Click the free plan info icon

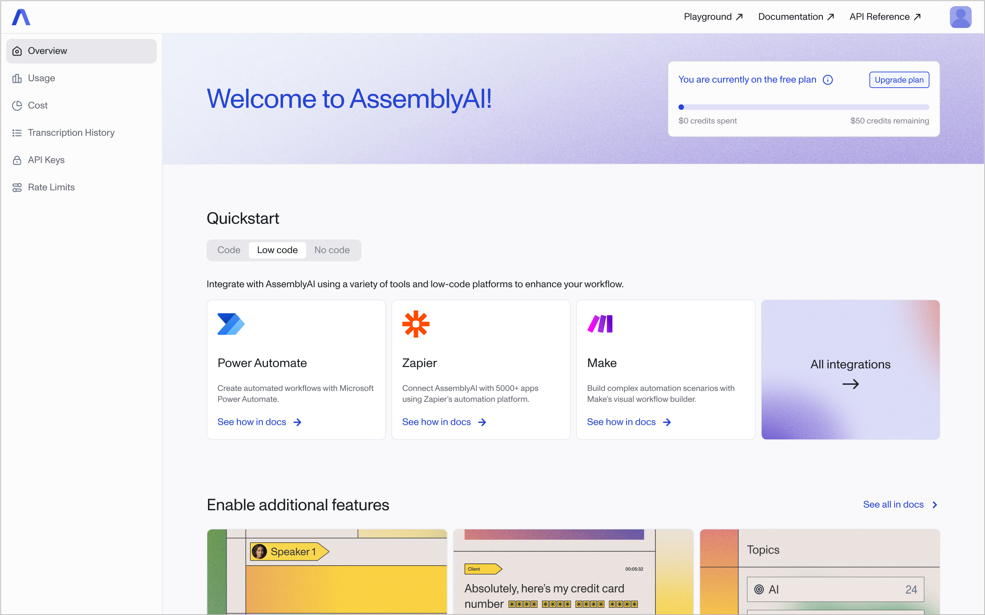click(x=828, y=80)
